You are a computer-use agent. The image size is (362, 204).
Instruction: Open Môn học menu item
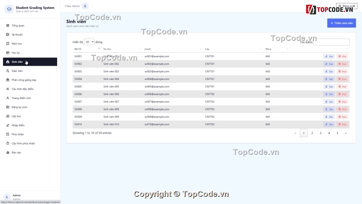[x=17, y=44]
